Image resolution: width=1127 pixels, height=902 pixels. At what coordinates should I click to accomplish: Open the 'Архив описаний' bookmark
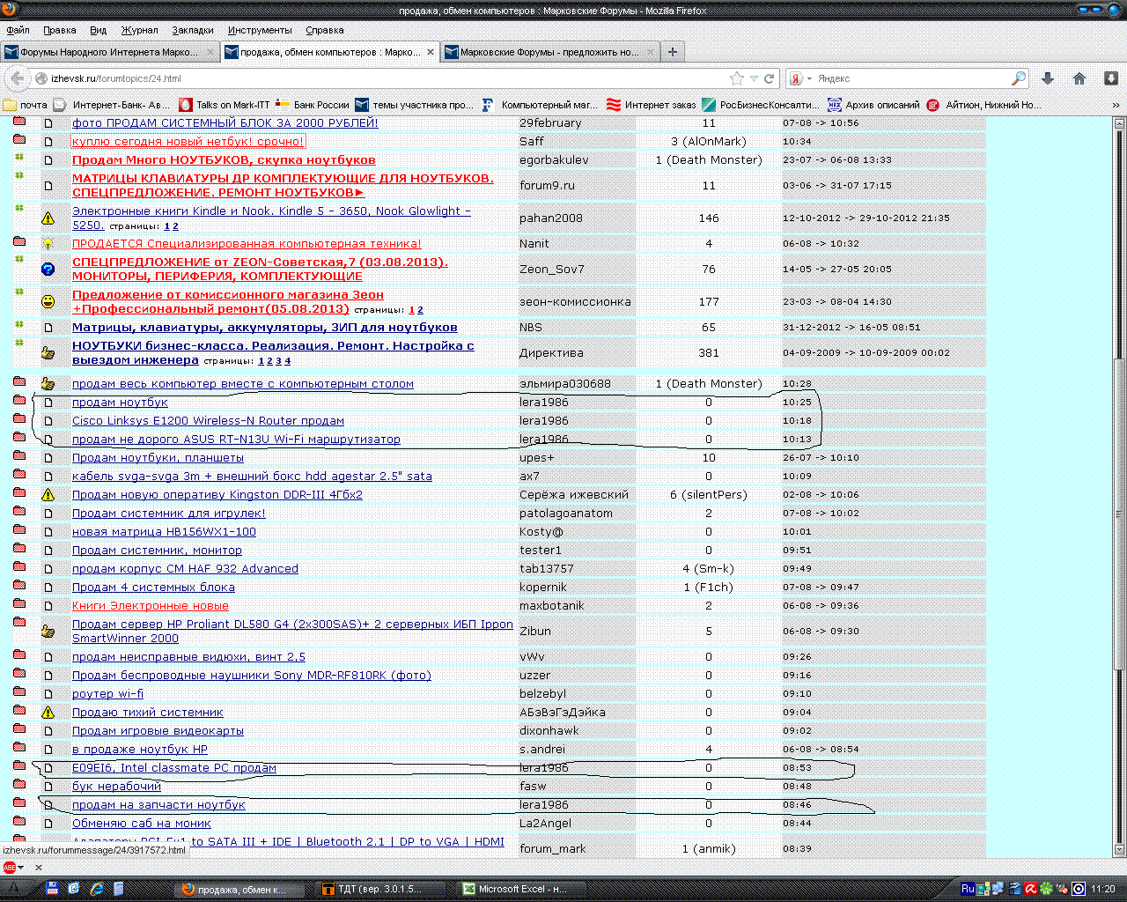pos(873,105)
